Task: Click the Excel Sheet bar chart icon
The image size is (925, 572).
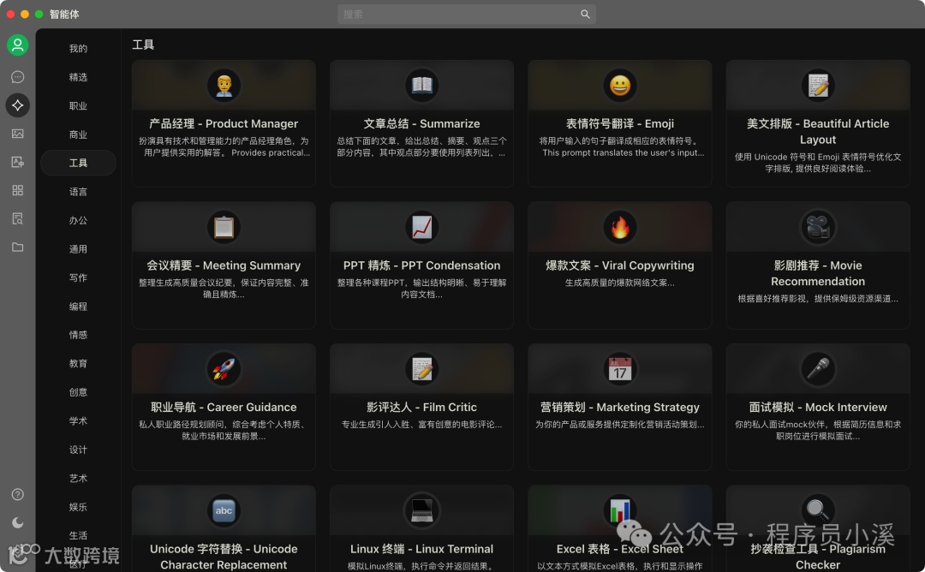Action: pyautogui.click(x=620, y=510)
